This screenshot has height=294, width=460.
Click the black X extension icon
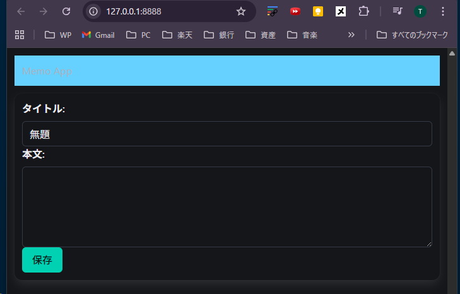[x=341, y=11]
